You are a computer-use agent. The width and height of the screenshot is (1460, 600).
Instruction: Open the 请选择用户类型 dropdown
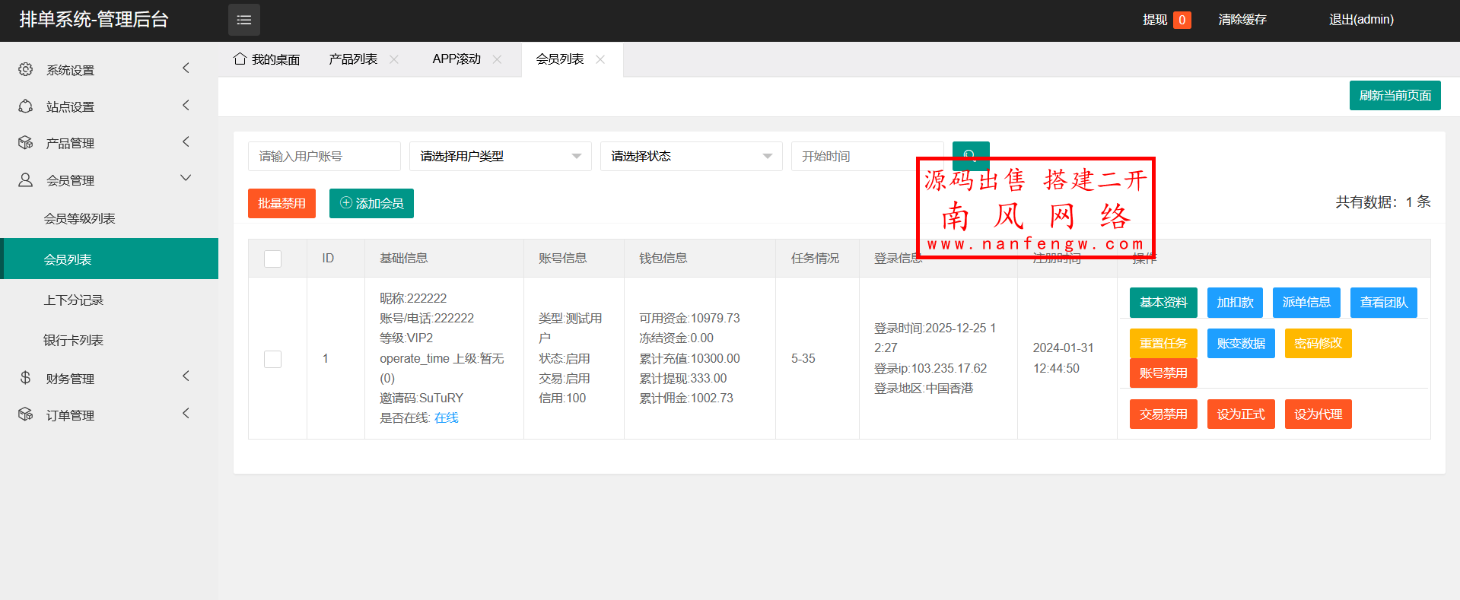coord(500,157)
